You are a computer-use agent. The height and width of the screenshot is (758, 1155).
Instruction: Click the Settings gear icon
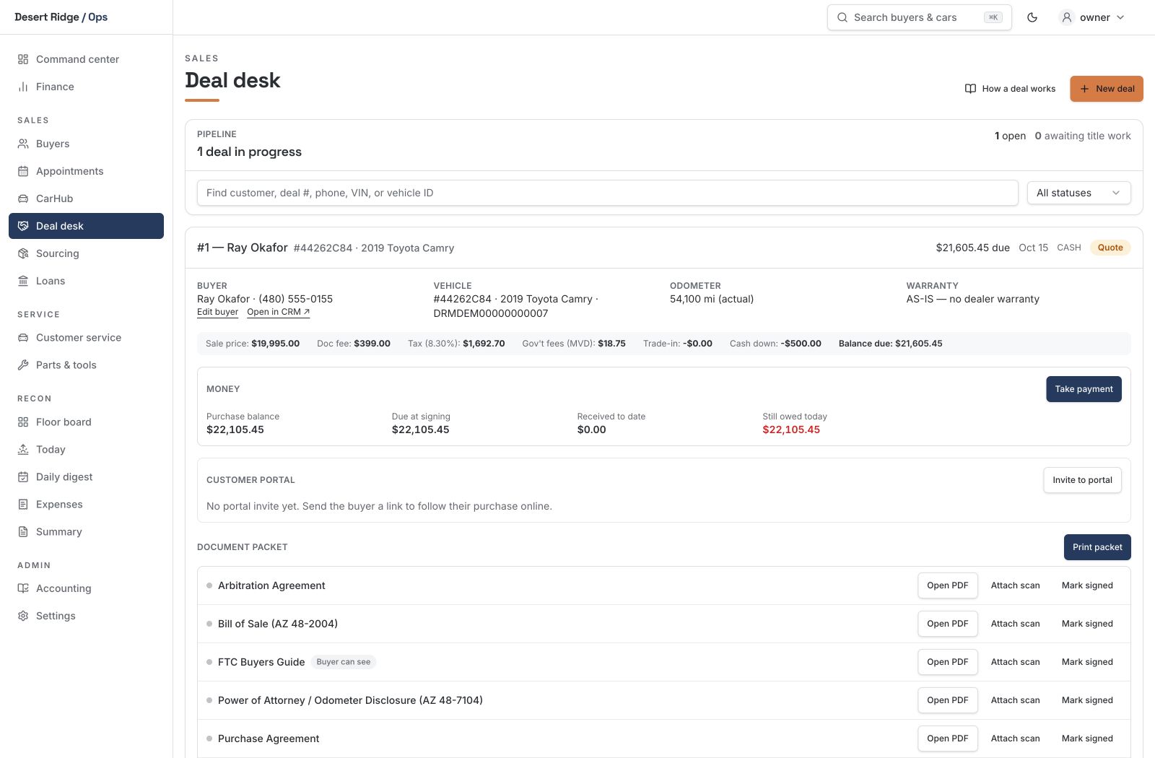[x=23, y=616]
